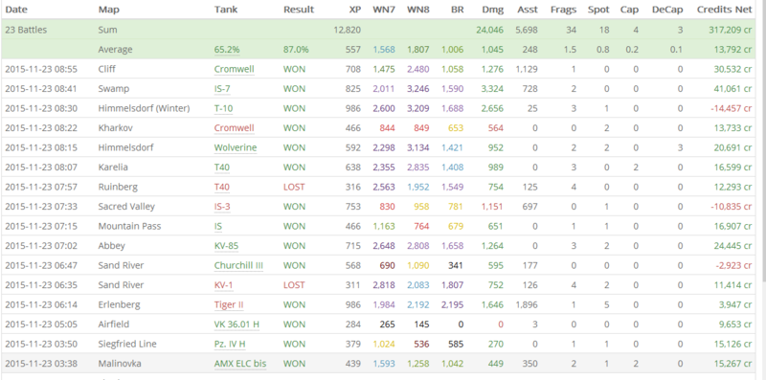Image resolution: width=766 pixels, height=380 pixels.
Task: Sort by the DeCap column header
Action: click(667, 10)
